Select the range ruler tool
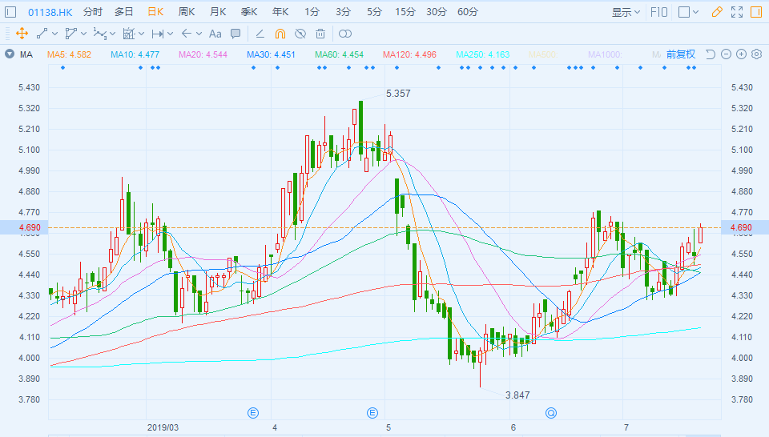Screen dimensions: 769x437 pyautogui.click(x=158, y=34)
